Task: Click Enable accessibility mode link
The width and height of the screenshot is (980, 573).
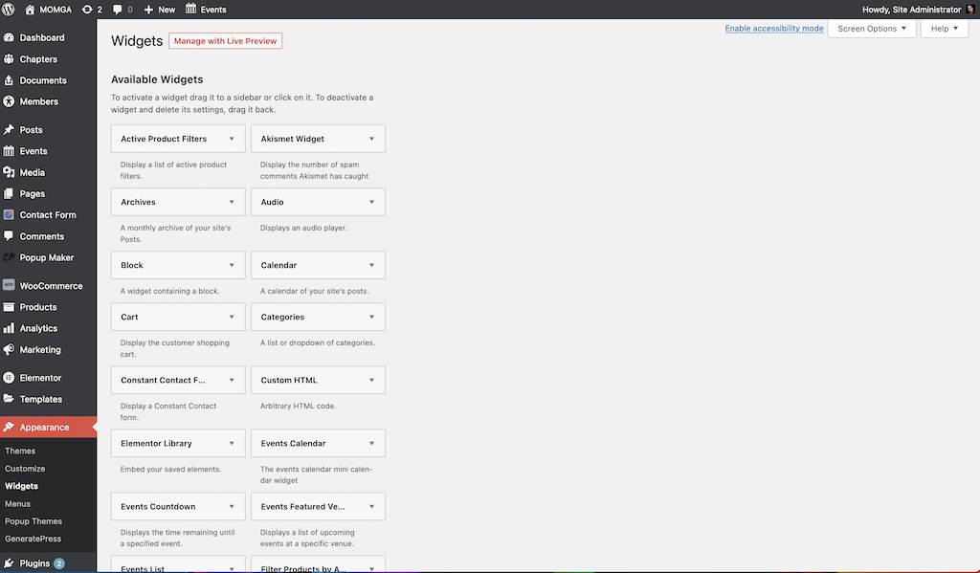Action: click(773, 28)
